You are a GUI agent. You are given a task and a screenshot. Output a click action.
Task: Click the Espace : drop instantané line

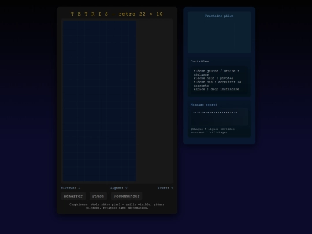click(x=216, y=89)
